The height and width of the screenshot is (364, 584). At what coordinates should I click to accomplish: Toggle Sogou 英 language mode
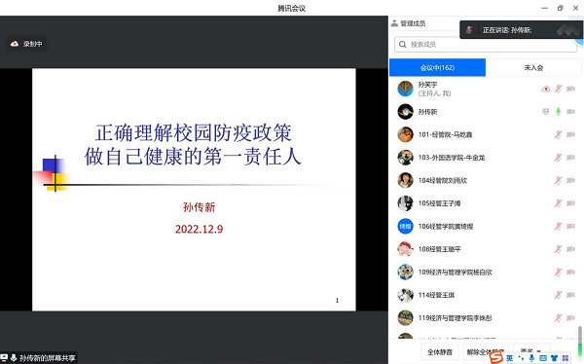509,358
